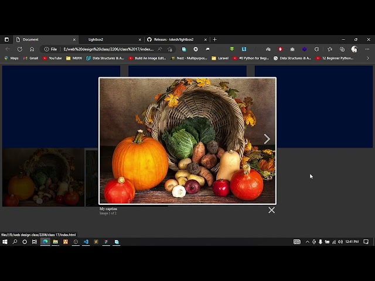Open 12 Beginner Python bookmark
Viewport: 375px width, 281px height.
[335, 58]
